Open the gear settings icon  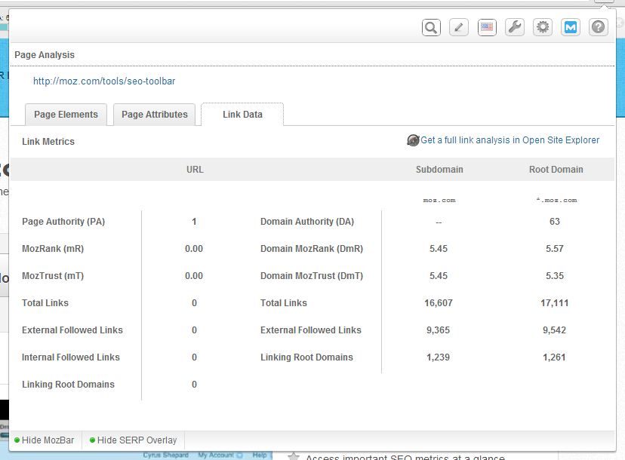(x=543, y=27)
